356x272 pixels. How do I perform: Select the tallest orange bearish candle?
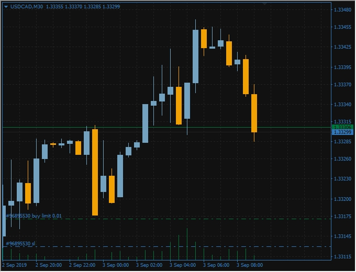[95, 173]
